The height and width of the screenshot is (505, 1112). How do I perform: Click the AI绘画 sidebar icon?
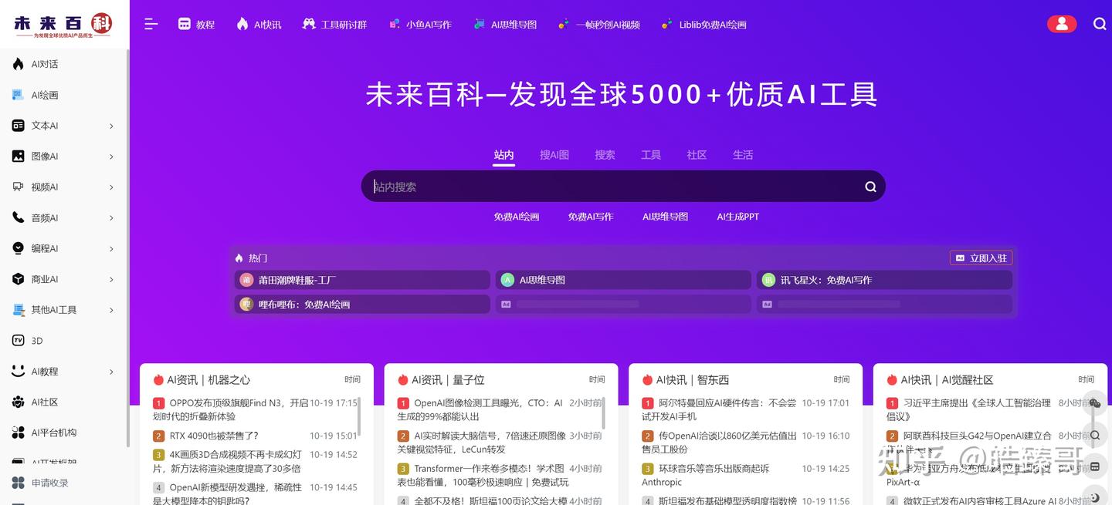[18, 95]
